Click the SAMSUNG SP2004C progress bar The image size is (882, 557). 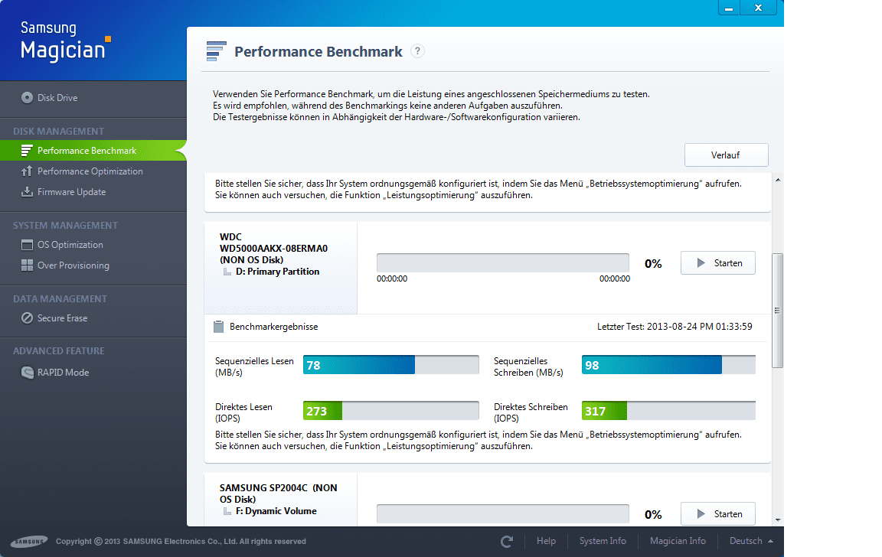pos(503,513)
